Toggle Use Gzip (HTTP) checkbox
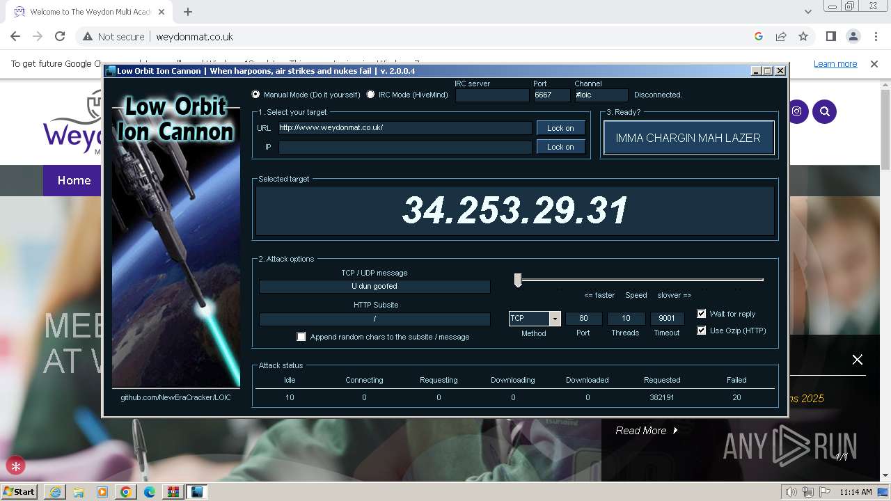891x501 pixels. [x=702, y=331]
